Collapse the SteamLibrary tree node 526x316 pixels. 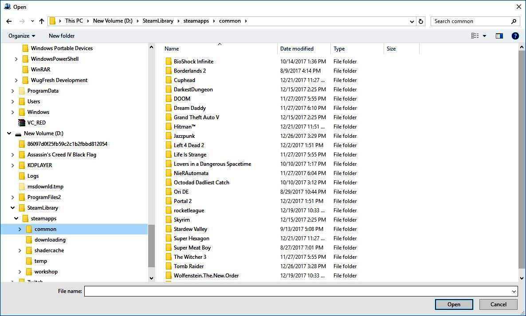(13, 208)
